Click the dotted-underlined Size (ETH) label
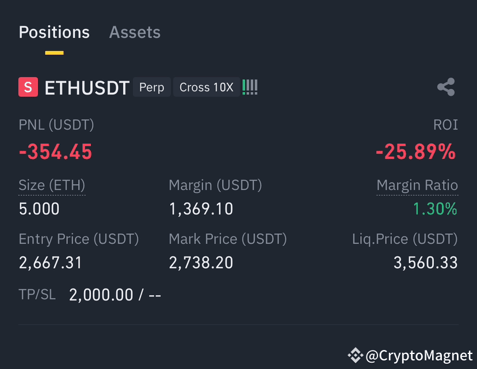The width and height of the screenshot is (477, 369). point(51,185)
